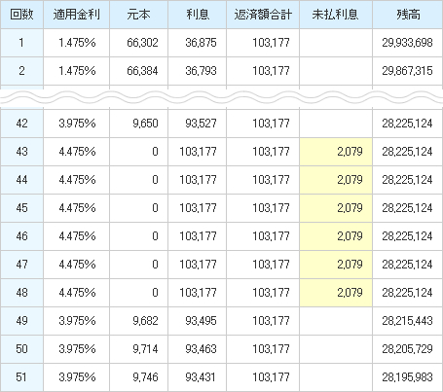Viewport: 443px width, 392px height.
Task: Select the highlighted 2,079 cell in row 48
Action: coord(336,293)
